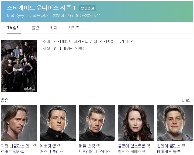Switch to the TV정보 tab

coord(14,28)
